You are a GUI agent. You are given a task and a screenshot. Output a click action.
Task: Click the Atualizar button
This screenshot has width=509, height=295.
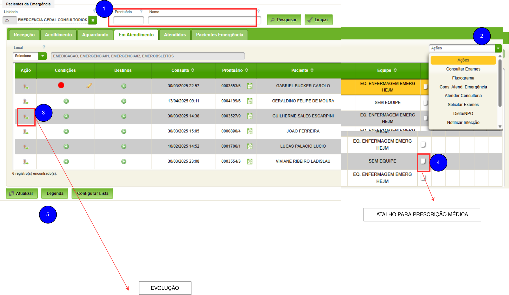tap(22, 193)
